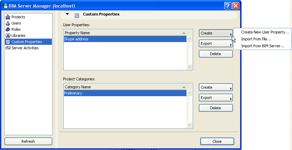This screenshot has width=292, height=150.
Task: Open the Project Categories Create dropdown
Action: [x=216, y=87]
